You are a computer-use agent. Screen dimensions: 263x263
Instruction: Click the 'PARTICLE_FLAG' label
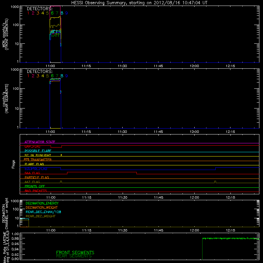(37, 177)
